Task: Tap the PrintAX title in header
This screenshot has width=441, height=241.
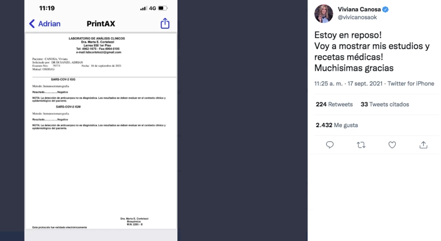Action: tap(101, 24)
